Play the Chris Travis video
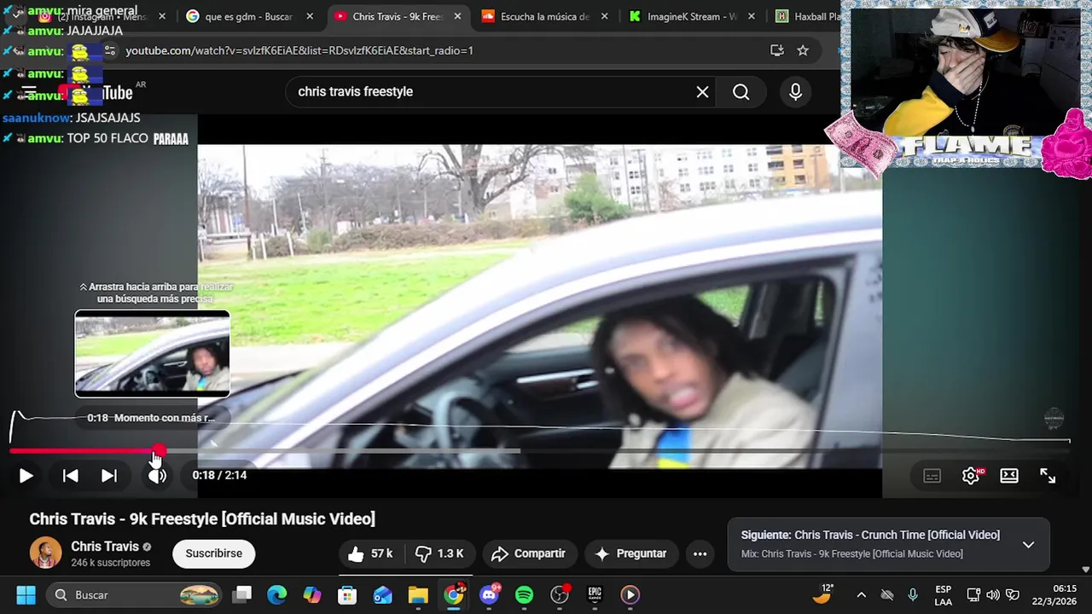This screenshot has width=1092, height=614. pyautogui.click(x=26, y=476)
